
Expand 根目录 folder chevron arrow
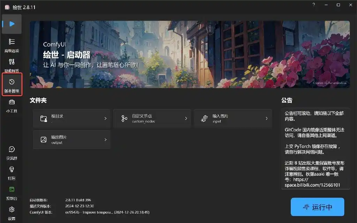pos(105,118)
